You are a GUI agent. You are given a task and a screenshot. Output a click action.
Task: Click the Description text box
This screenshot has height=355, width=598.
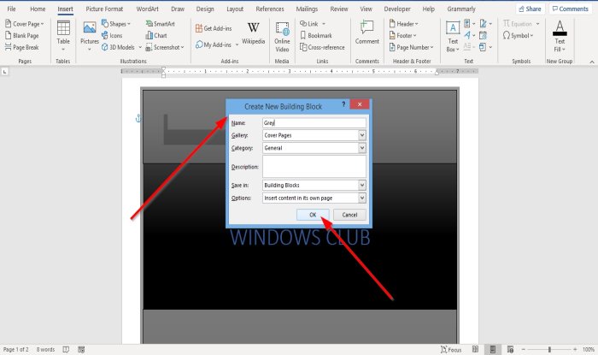pos(314,167)
